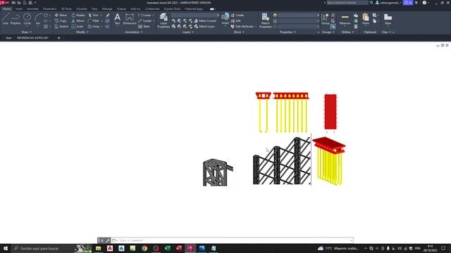Switch to the Start file tab
This screenshot has width=451, height=253.
click(x=8, y=38)
